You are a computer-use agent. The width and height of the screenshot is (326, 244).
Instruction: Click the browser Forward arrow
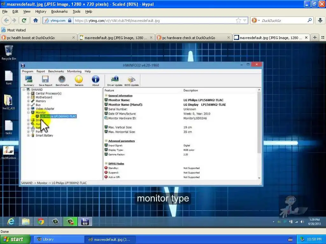click(x=14, y=20)
